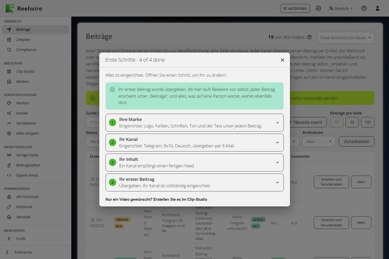Viewport: 389px width, 259px height.
Task: Click the Alles stoppen stop icon
Action: (x=9, y=133)
